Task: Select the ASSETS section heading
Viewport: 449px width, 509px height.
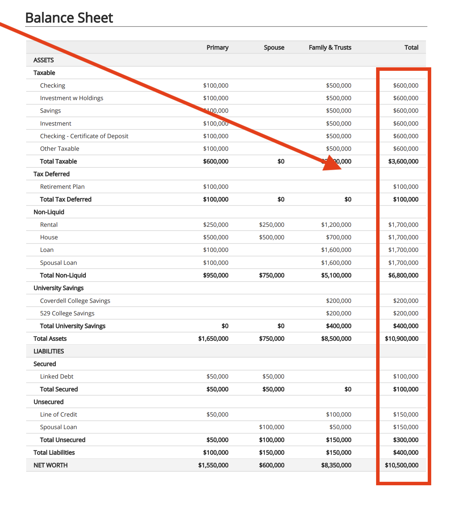Action: click(44, 60)
